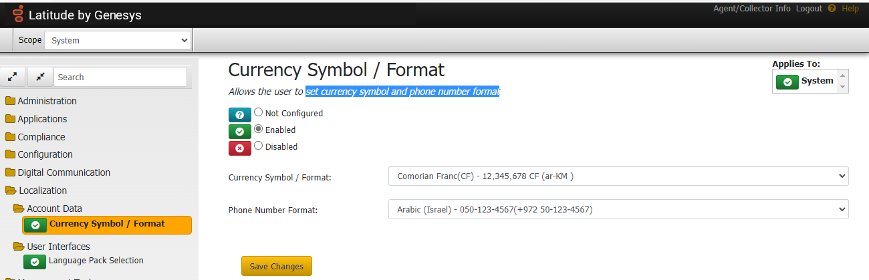Viewport: 869px width, 280px height.
Task: Open the Phone Number Format dropdown
Action: pyautogui.click(x=618, y=209)
